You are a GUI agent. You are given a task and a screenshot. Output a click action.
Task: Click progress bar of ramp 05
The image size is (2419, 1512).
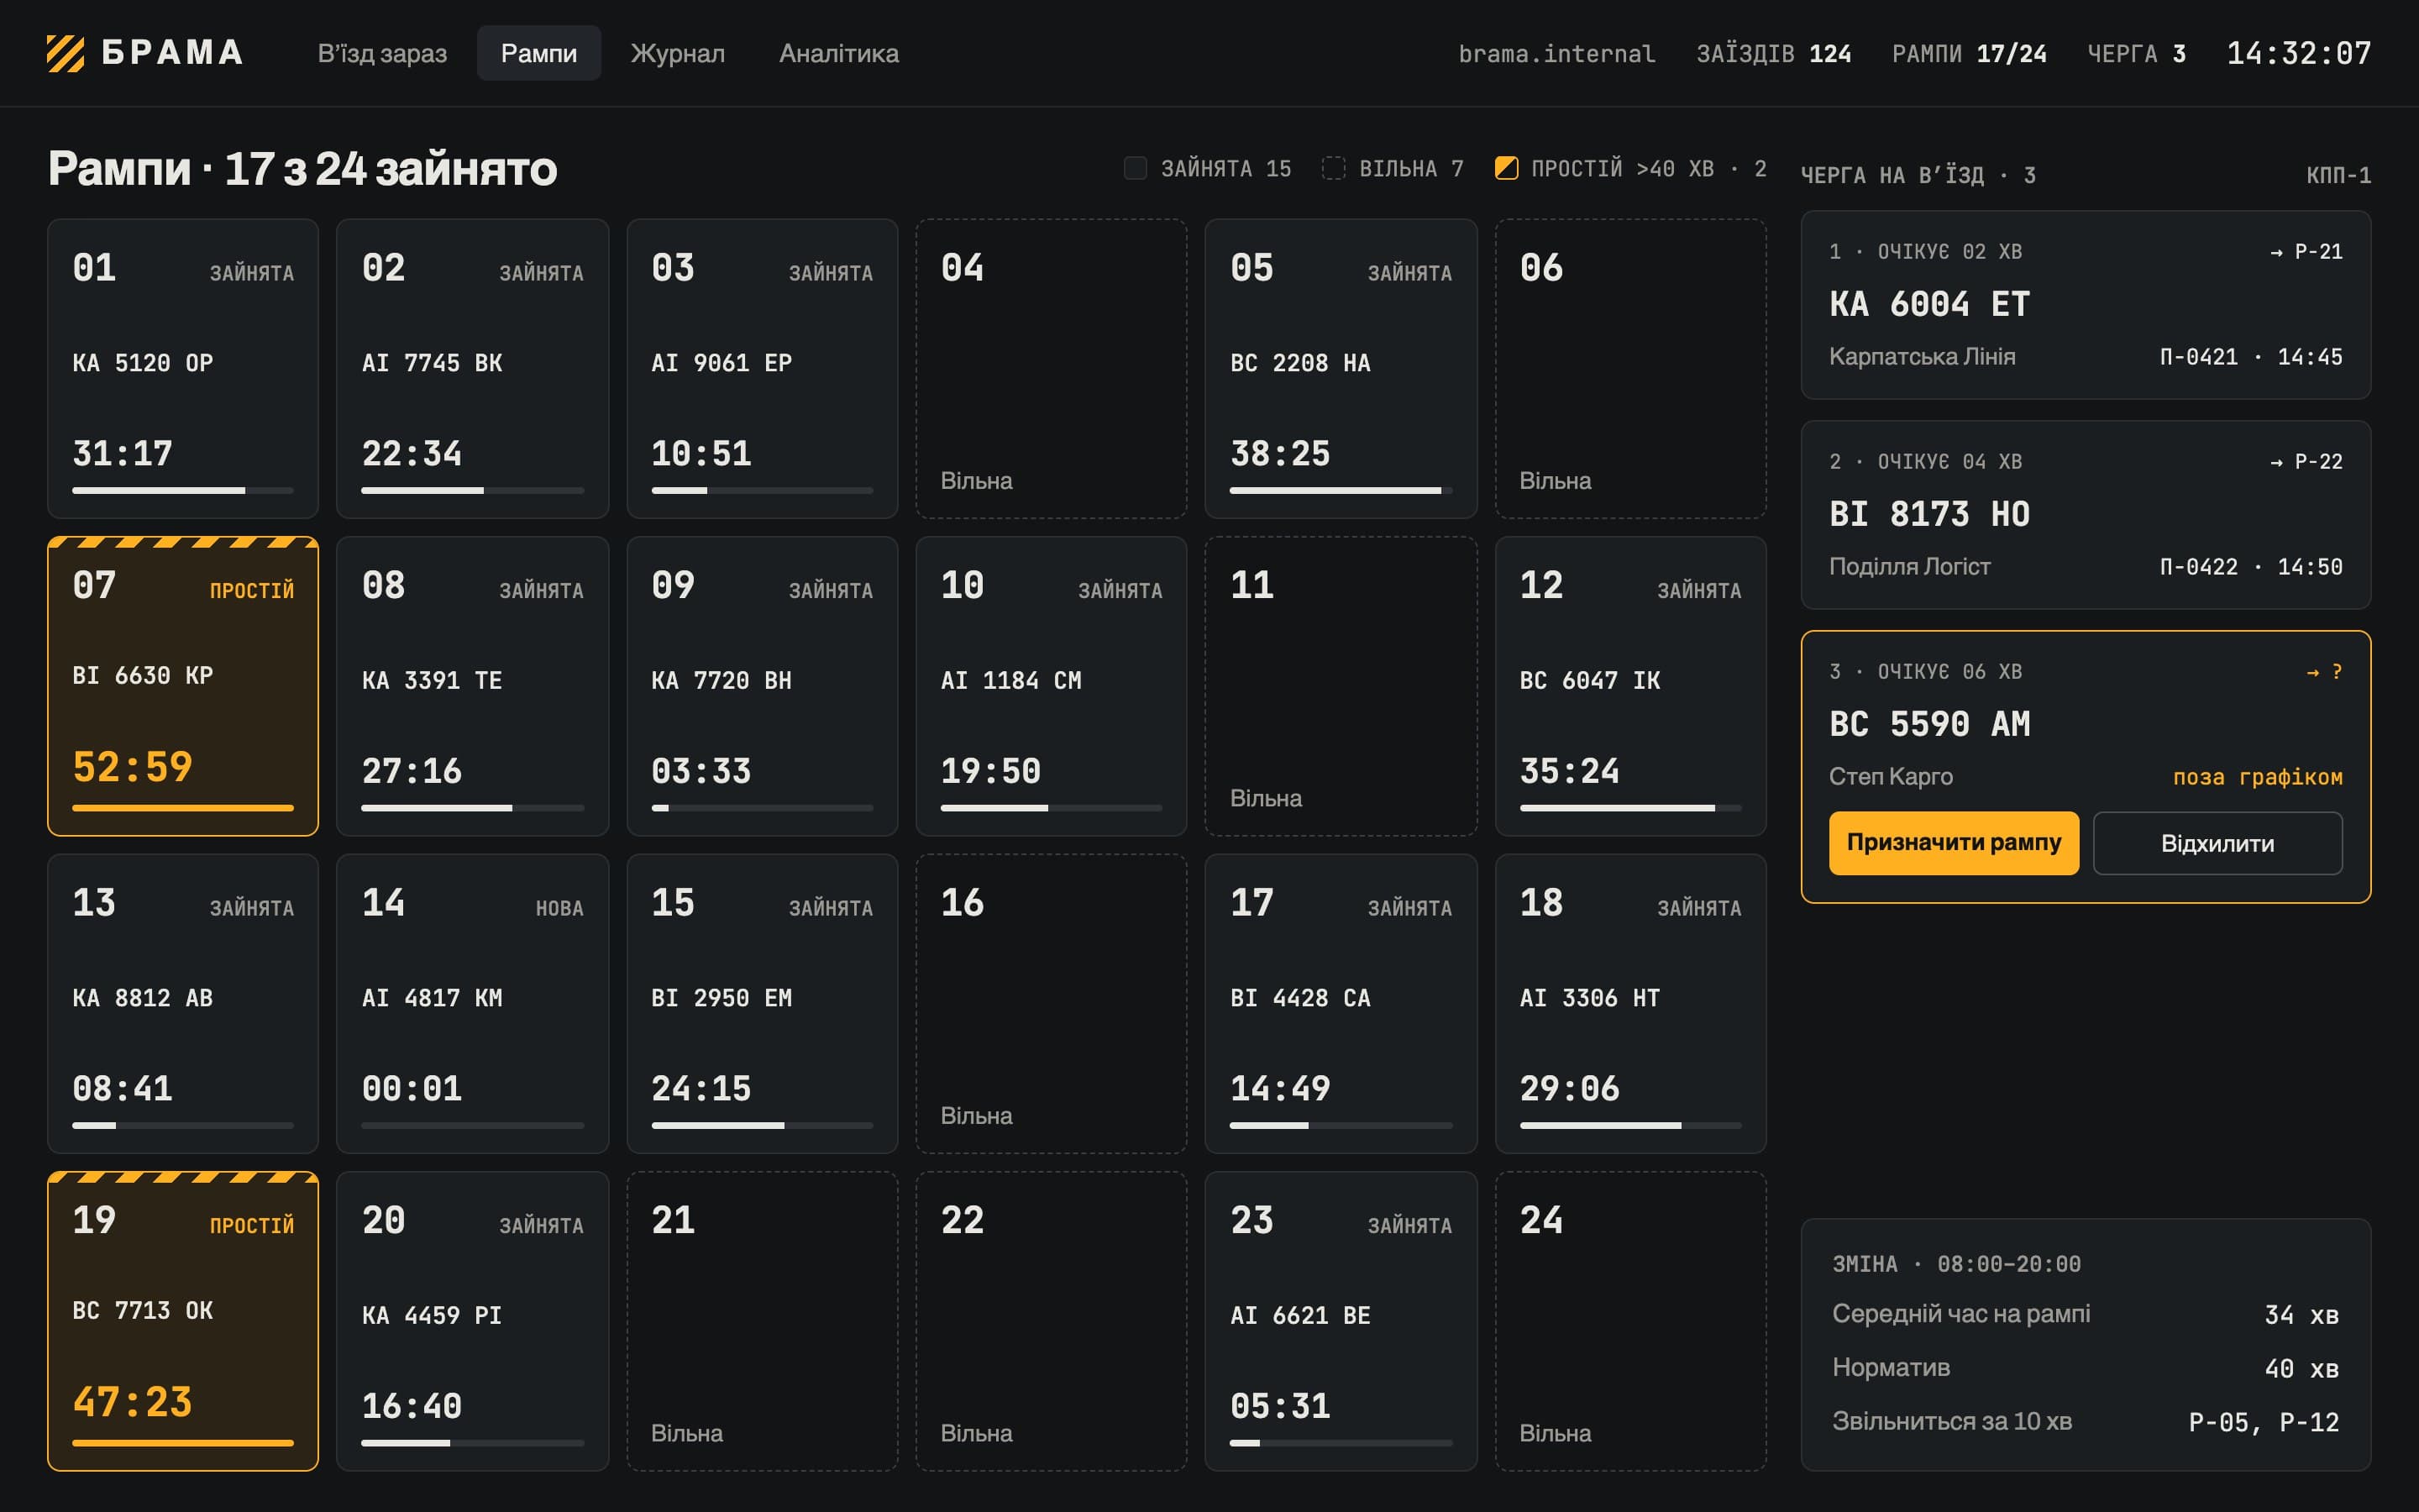click(1341, 490)
